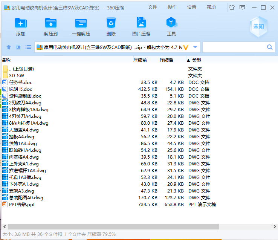Click the parent directory folder icon
The image size is (278, 240).
click(5, 69)
